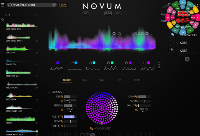Adjust the POS JIT slider
Image resolution: width=200 pixels, height=136 pixels.
[x=71, y=117]
